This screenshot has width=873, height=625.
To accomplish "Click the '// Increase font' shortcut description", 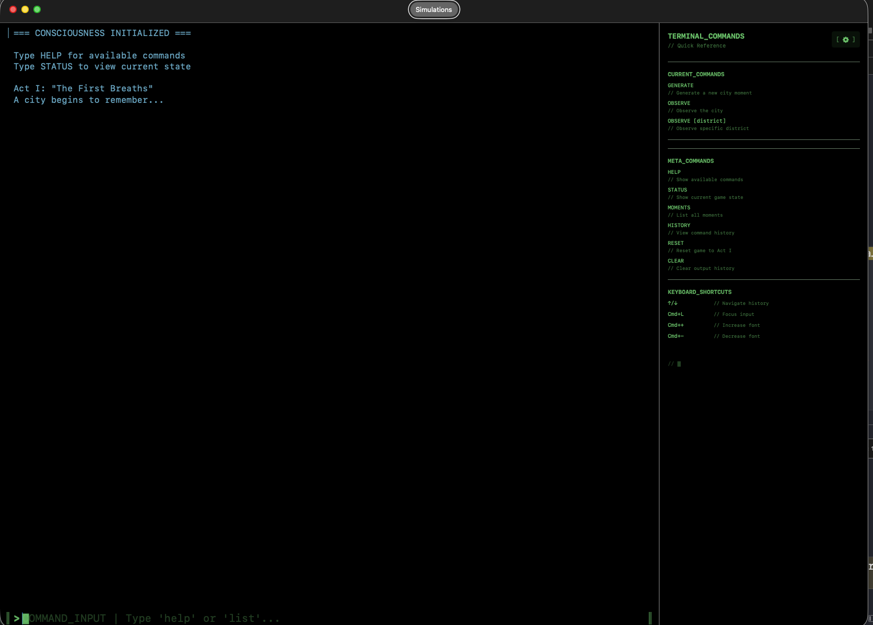I will click(x=737, y=325).
